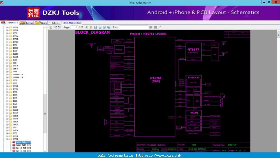Click the tree panel scrollbar thumb
The height and width of the screenshot is (158, 280).
coord(45,113)
